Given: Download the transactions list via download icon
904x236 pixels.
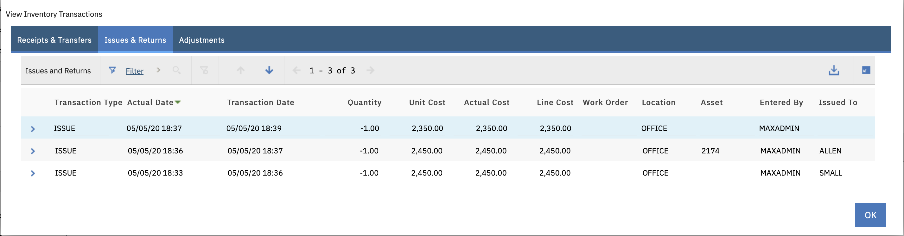Looking at the screenshot, I should pos(834,71).
